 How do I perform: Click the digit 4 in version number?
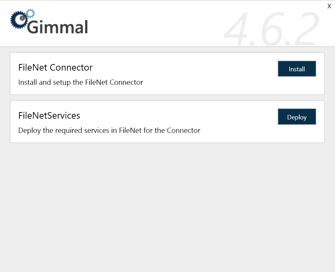coord(237,29)
